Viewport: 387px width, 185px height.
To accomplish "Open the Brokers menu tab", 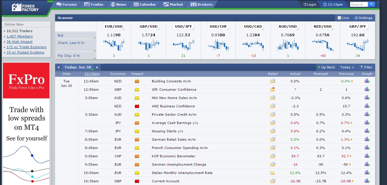I will coord(202,4).
